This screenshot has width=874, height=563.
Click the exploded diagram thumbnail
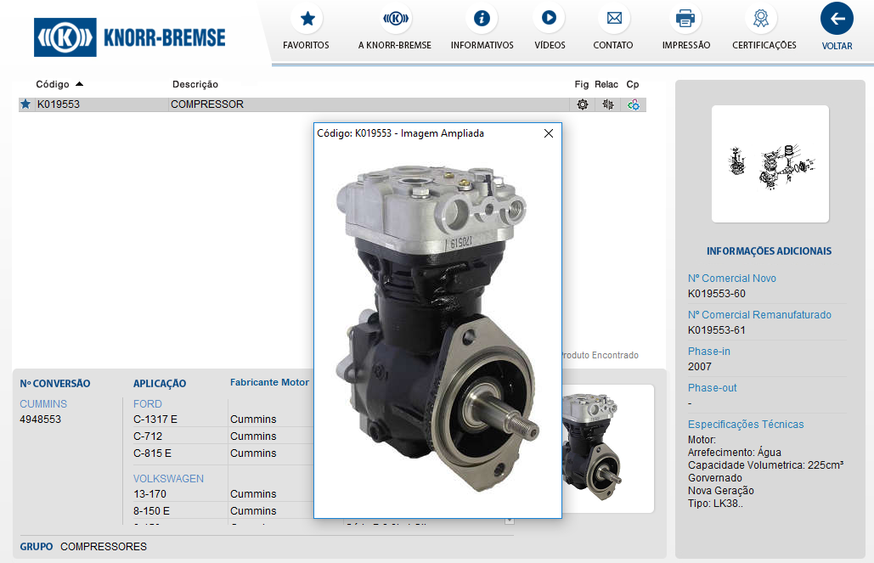click(x=770, y=163)
